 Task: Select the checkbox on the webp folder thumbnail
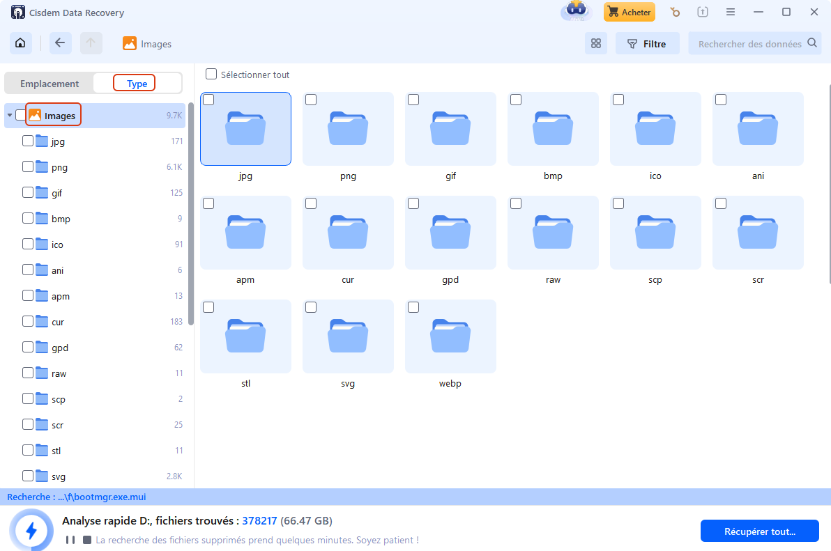click(413, 307)
